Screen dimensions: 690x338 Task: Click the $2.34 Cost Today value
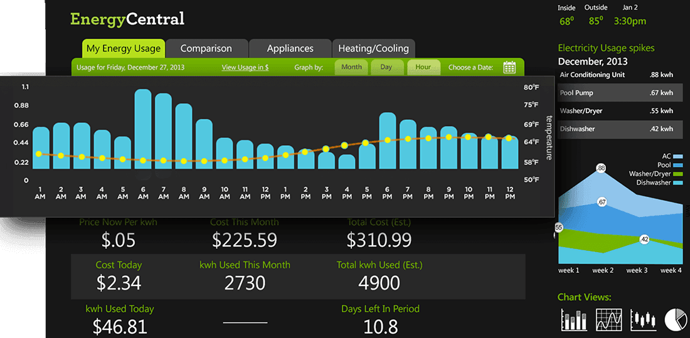point(119,283)
